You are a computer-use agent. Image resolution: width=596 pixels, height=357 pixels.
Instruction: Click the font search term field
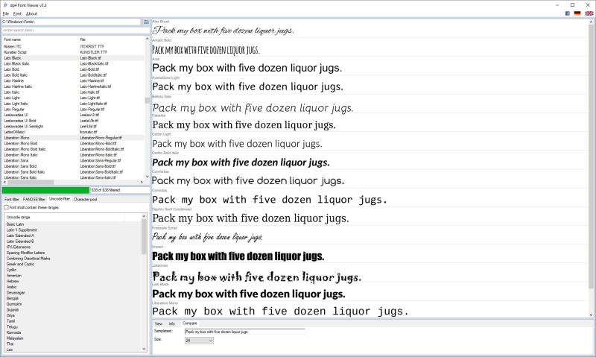75,30
